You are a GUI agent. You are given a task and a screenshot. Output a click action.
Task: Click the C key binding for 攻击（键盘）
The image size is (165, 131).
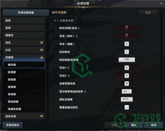127,44
